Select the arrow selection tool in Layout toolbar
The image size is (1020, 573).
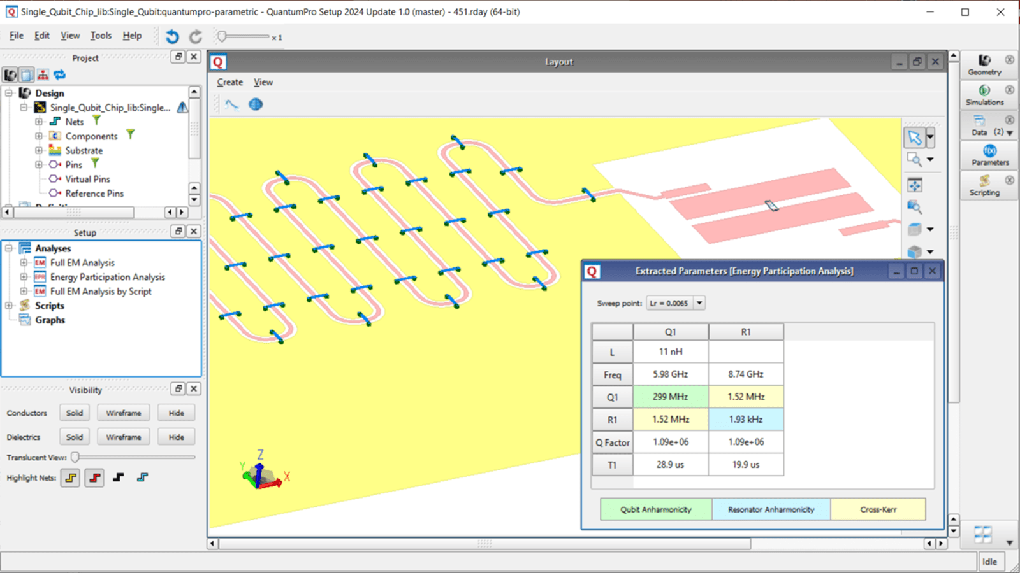(915, 138)
